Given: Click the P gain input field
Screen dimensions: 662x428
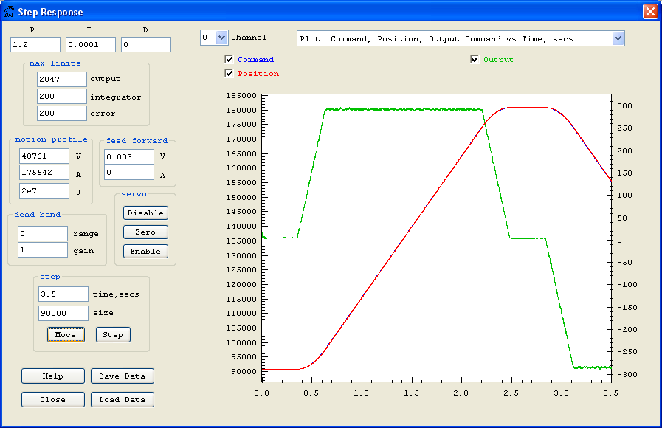Looking at the screenshot, I should [x=35, y=45].
